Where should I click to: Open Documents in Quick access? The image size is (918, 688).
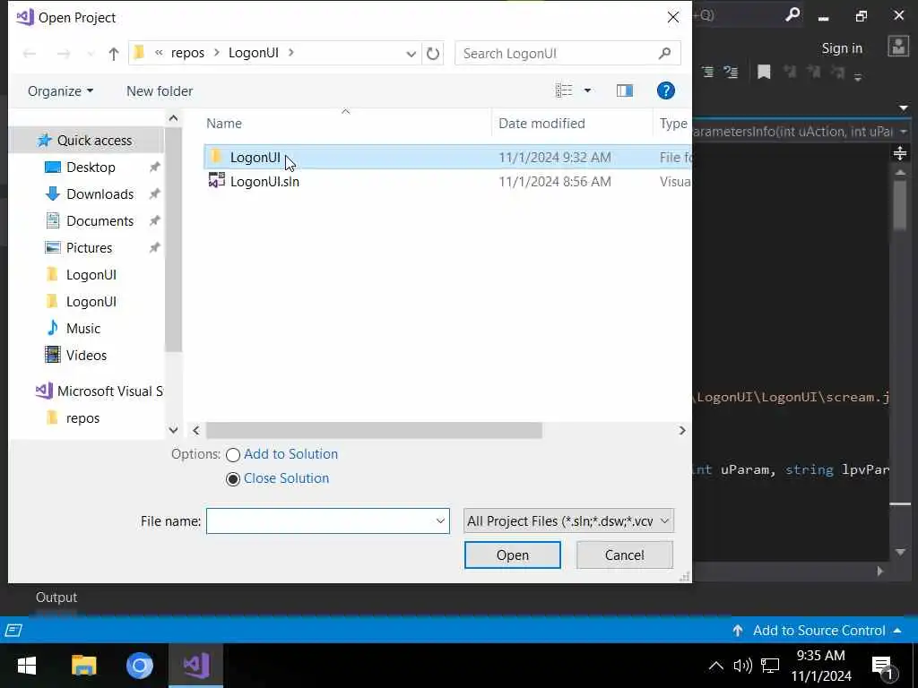click(x=100, y=221)
